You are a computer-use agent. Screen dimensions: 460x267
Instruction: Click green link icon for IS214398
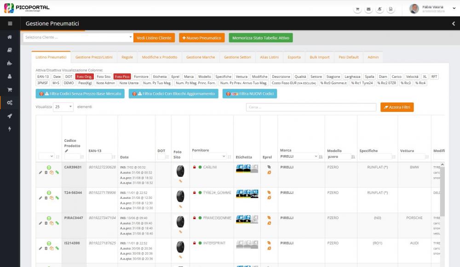[x=57, y=249]
